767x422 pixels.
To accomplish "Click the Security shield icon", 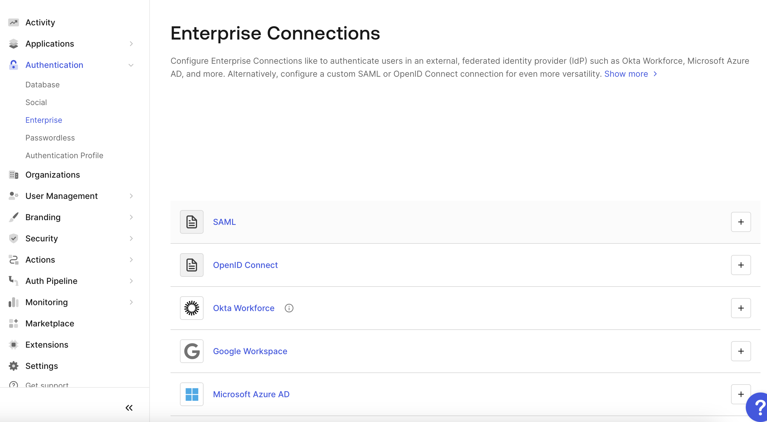I will pyautogui.click(x=13, y=238).
